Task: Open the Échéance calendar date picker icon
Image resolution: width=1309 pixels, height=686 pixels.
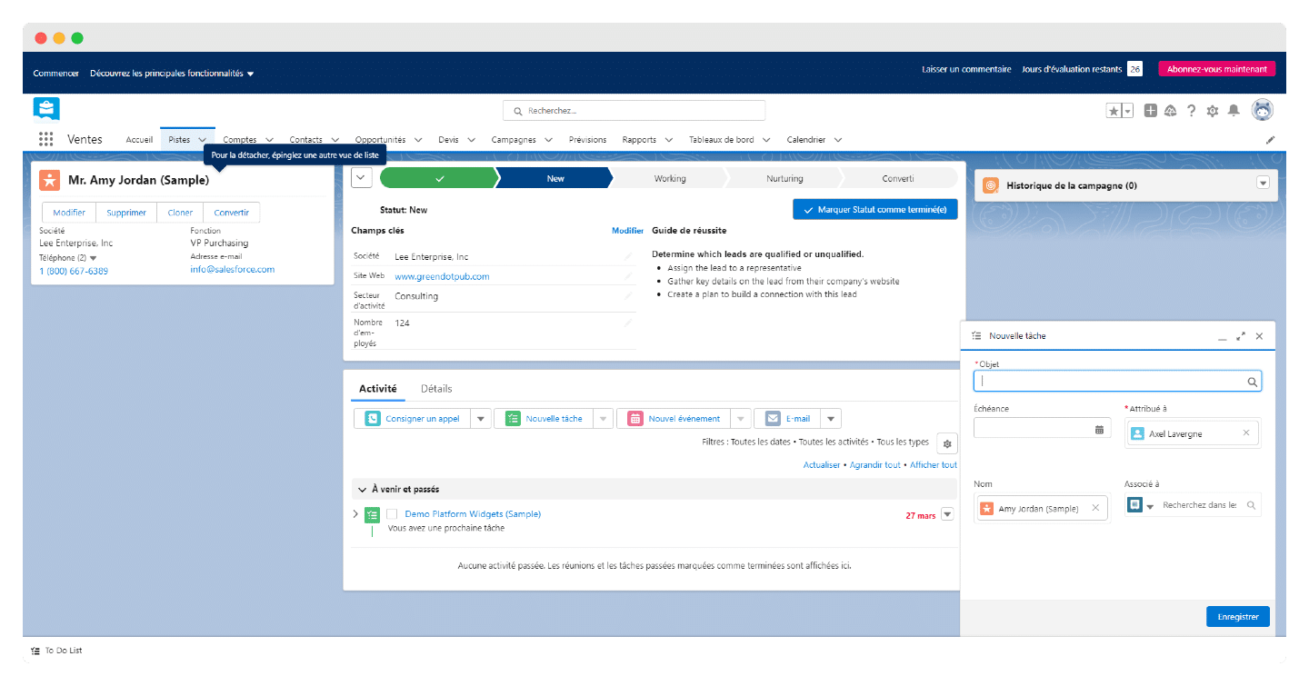Action: [x=1099, y=429]
